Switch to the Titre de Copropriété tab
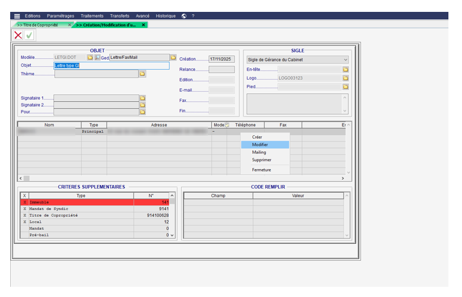 [40, 25]
